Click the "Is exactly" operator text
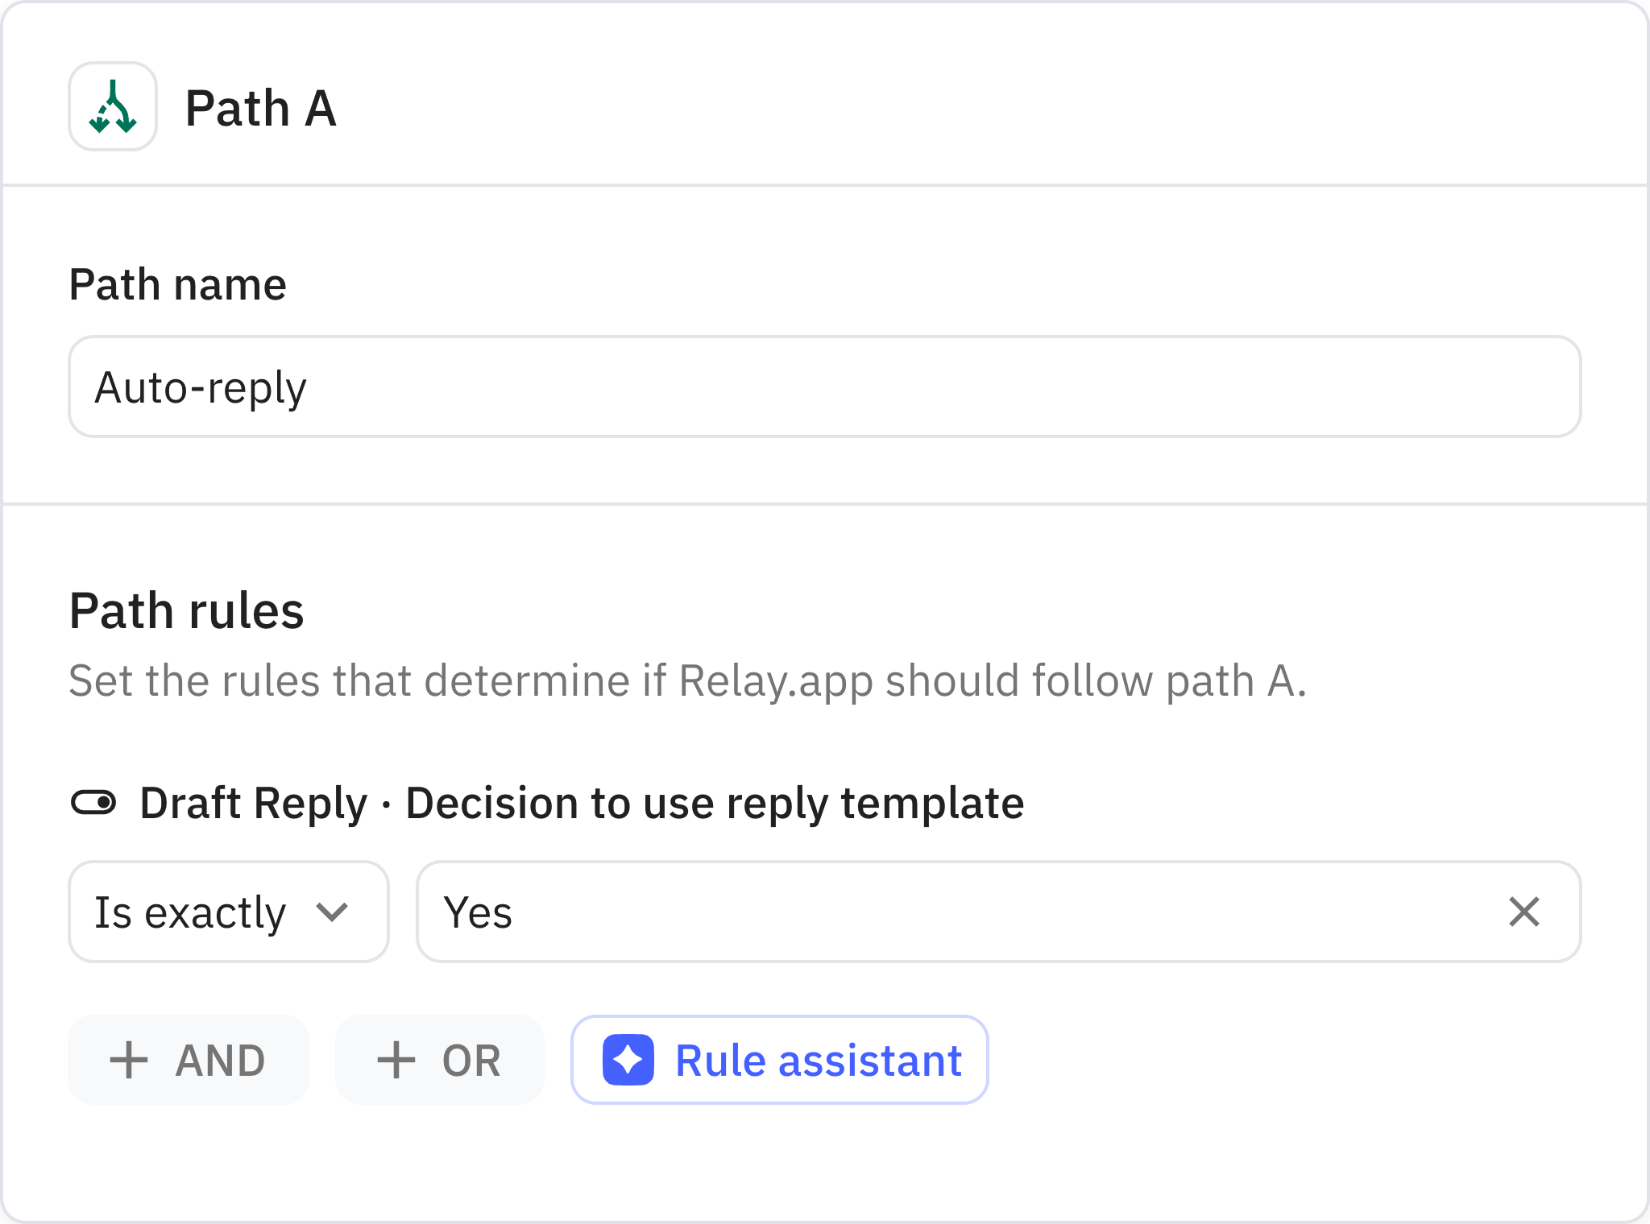 pyautogui.click(x=190, y=912)
